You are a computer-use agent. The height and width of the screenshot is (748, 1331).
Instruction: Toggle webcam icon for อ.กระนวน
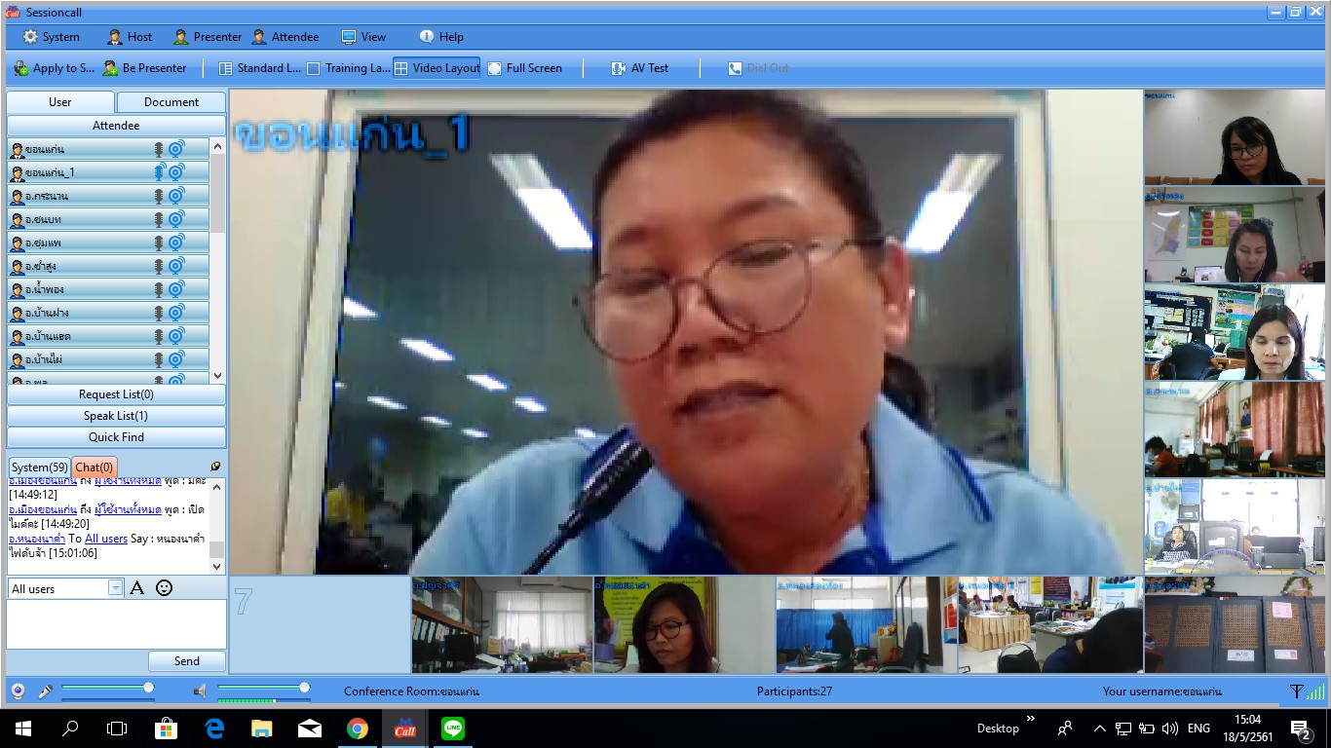coord(176,196)
